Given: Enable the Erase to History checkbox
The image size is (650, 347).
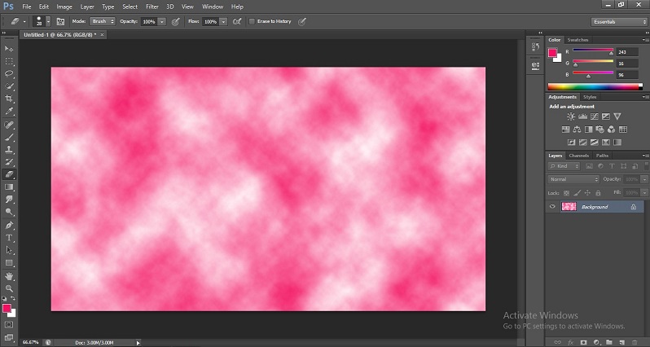Looking at the screenshot, I should pos(252,21).
